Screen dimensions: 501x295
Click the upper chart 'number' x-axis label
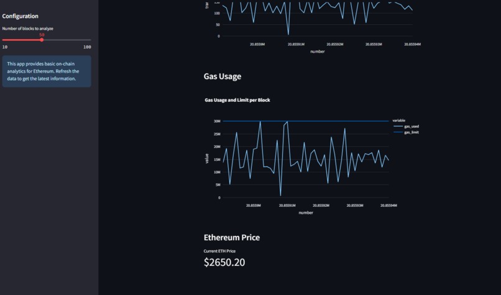pos(318,52)
